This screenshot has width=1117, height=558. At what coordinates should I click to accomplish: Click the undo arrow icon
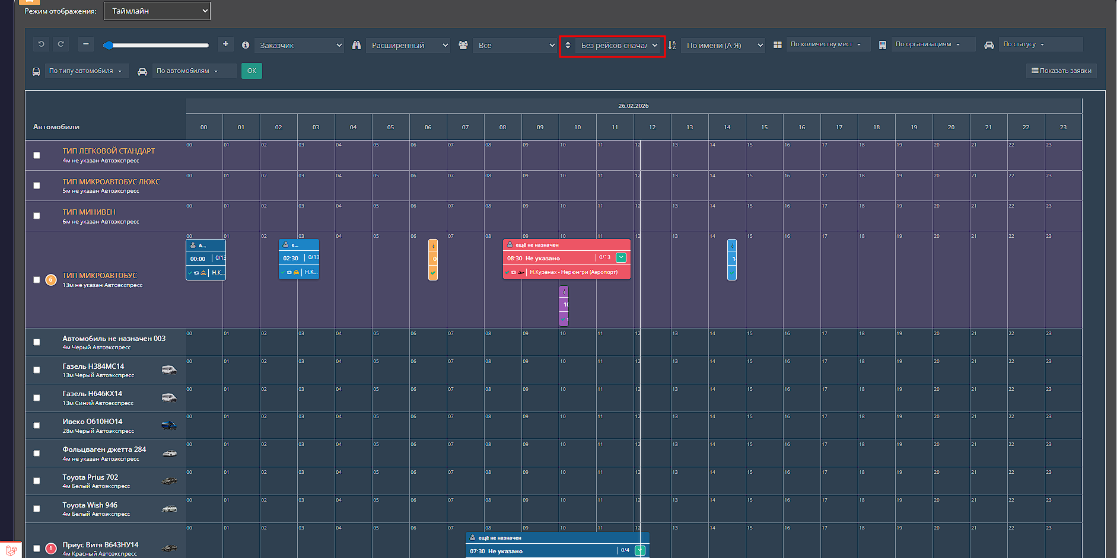(x=41, y=44)
